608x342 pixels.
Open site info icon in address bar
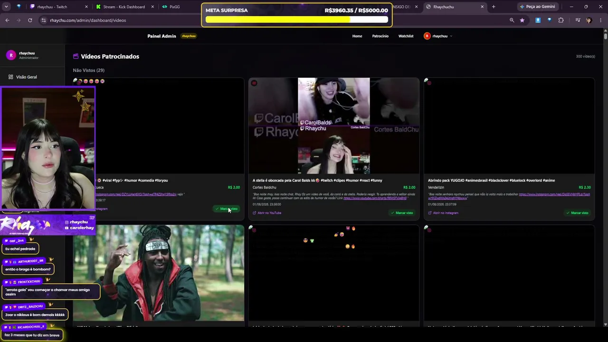(x=44, y=20)
